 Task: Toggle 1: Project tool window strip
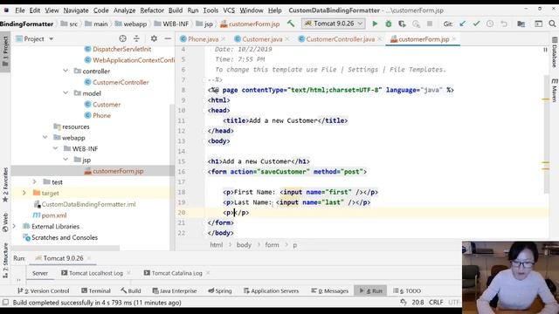[x=5, y=51]
